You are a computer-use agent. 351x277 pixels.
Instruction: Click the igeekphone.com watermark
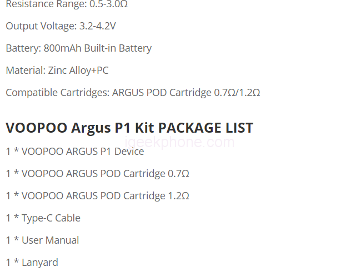pyautogui.click(x=180, y=142)
